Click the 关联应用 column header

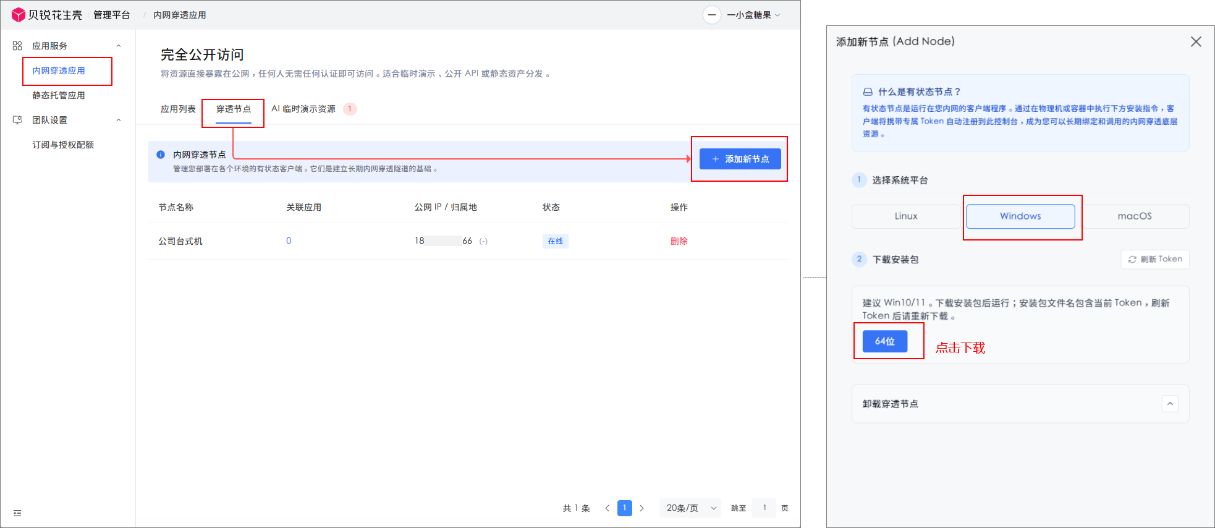pyautogui.click(x=303, y=207)
